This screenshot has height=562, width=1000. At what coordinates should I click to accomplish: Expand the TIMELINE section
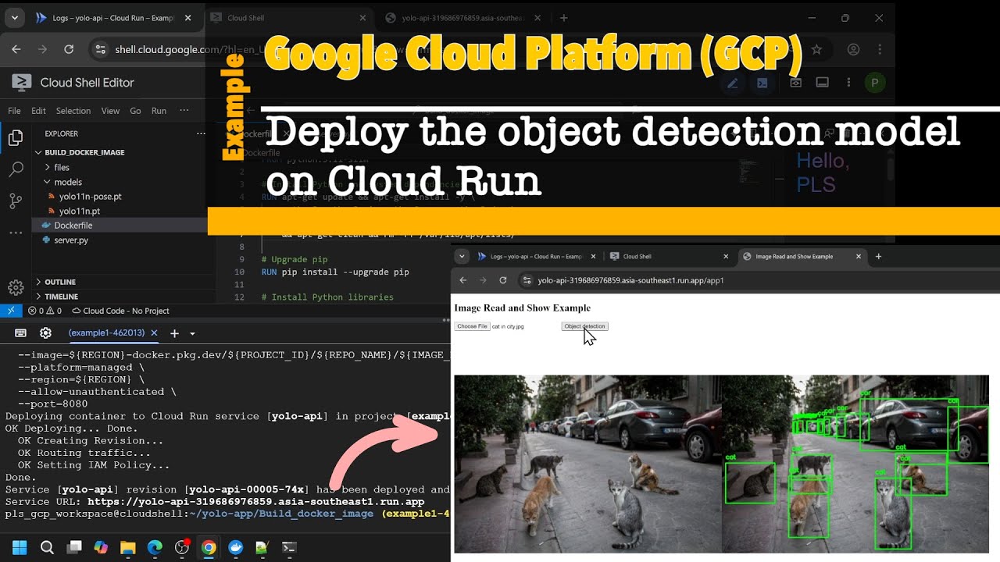coord(61,297)
